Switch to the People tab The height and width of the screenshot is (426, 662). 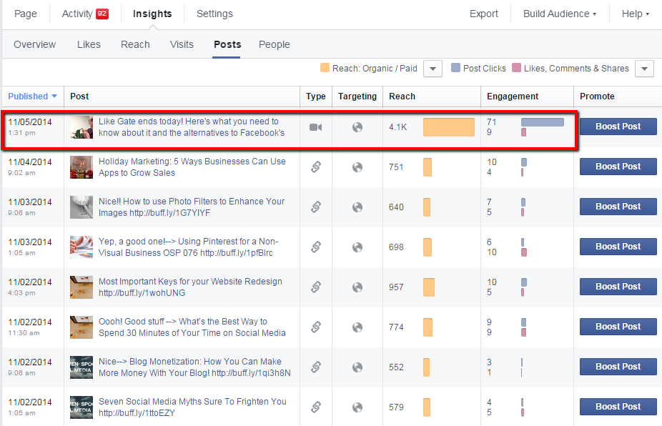coord(274,44)
